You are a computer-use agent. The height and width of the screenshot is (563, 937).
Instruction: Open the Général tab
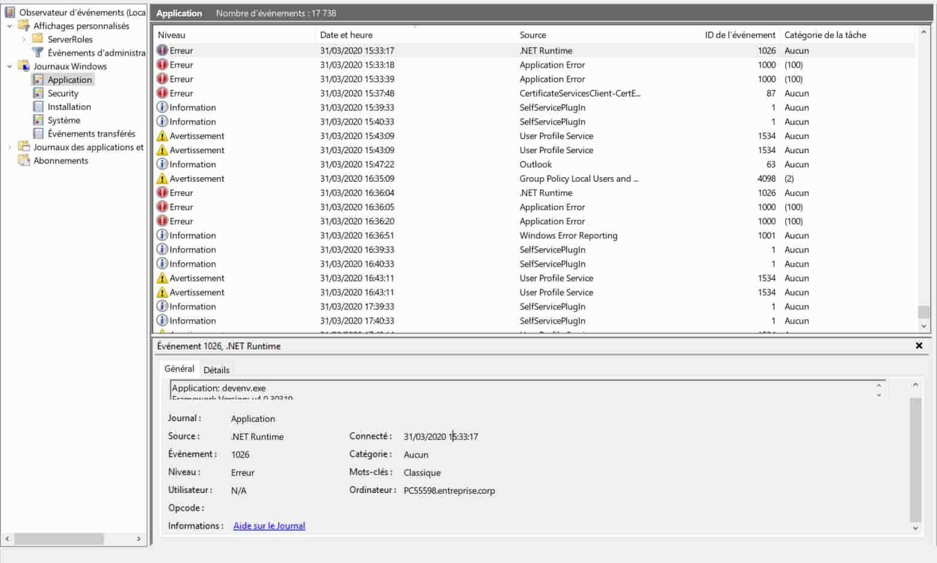pyautogui.click(x=179, y=369)
